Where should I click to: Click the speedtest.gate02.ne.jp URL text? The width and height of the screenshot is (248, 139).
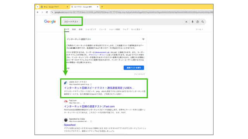[x=79, y=85]
